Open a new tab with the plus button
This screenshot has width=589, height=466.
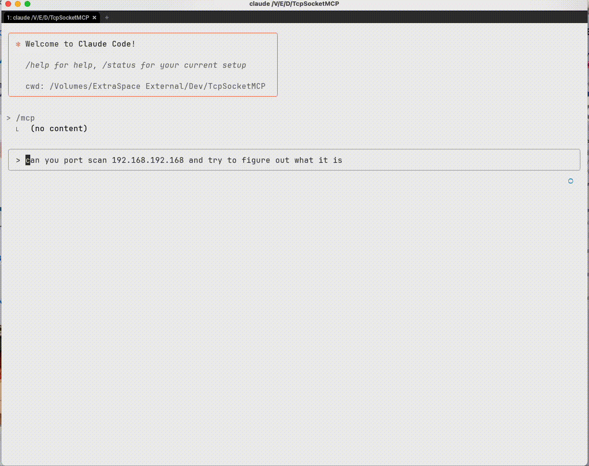click(107, 17)
